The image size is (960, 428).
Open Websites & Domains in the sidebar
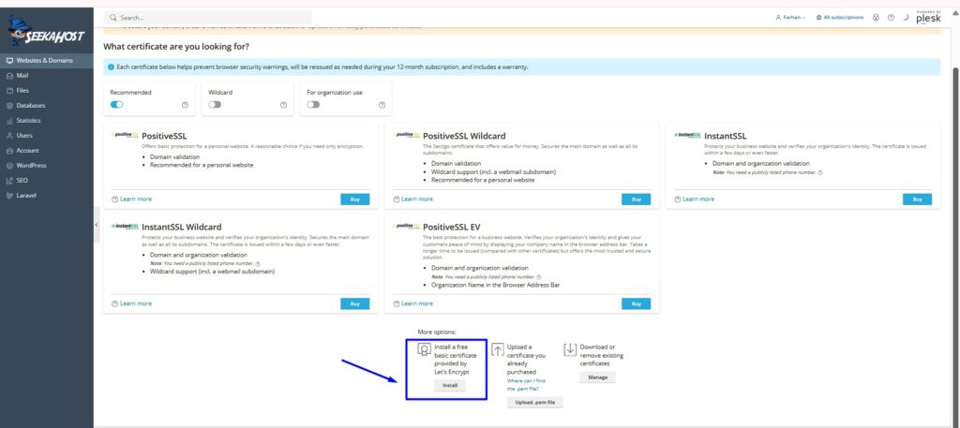(47, 61)
